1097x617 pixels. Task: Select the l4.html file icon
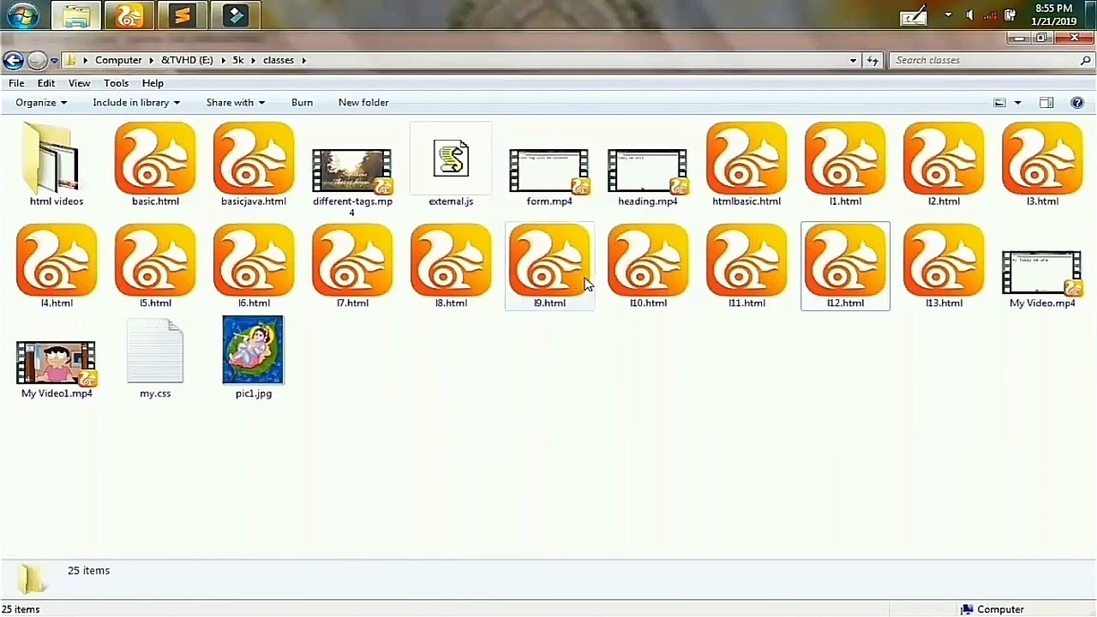(x=57, y=261)
